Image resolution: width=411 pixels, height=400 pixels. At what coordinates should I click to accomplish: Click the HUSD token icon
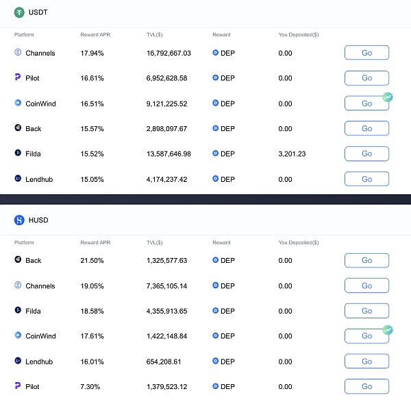pos(19,220)
